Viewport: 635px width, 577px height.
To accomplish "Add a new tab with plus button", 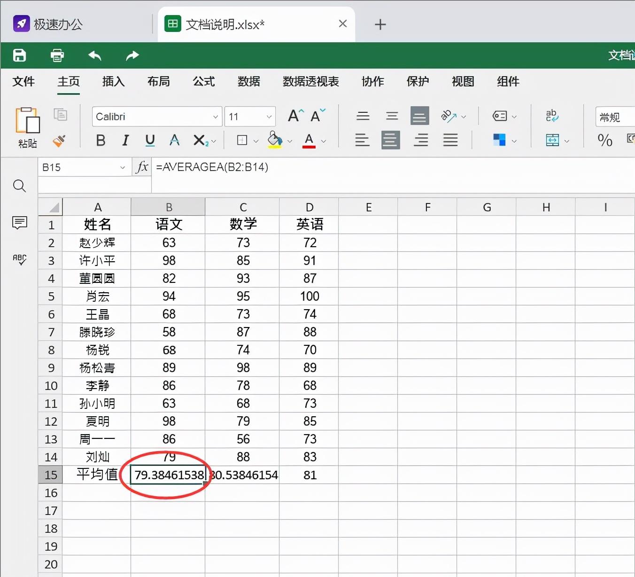I will (x=380, y=24).
